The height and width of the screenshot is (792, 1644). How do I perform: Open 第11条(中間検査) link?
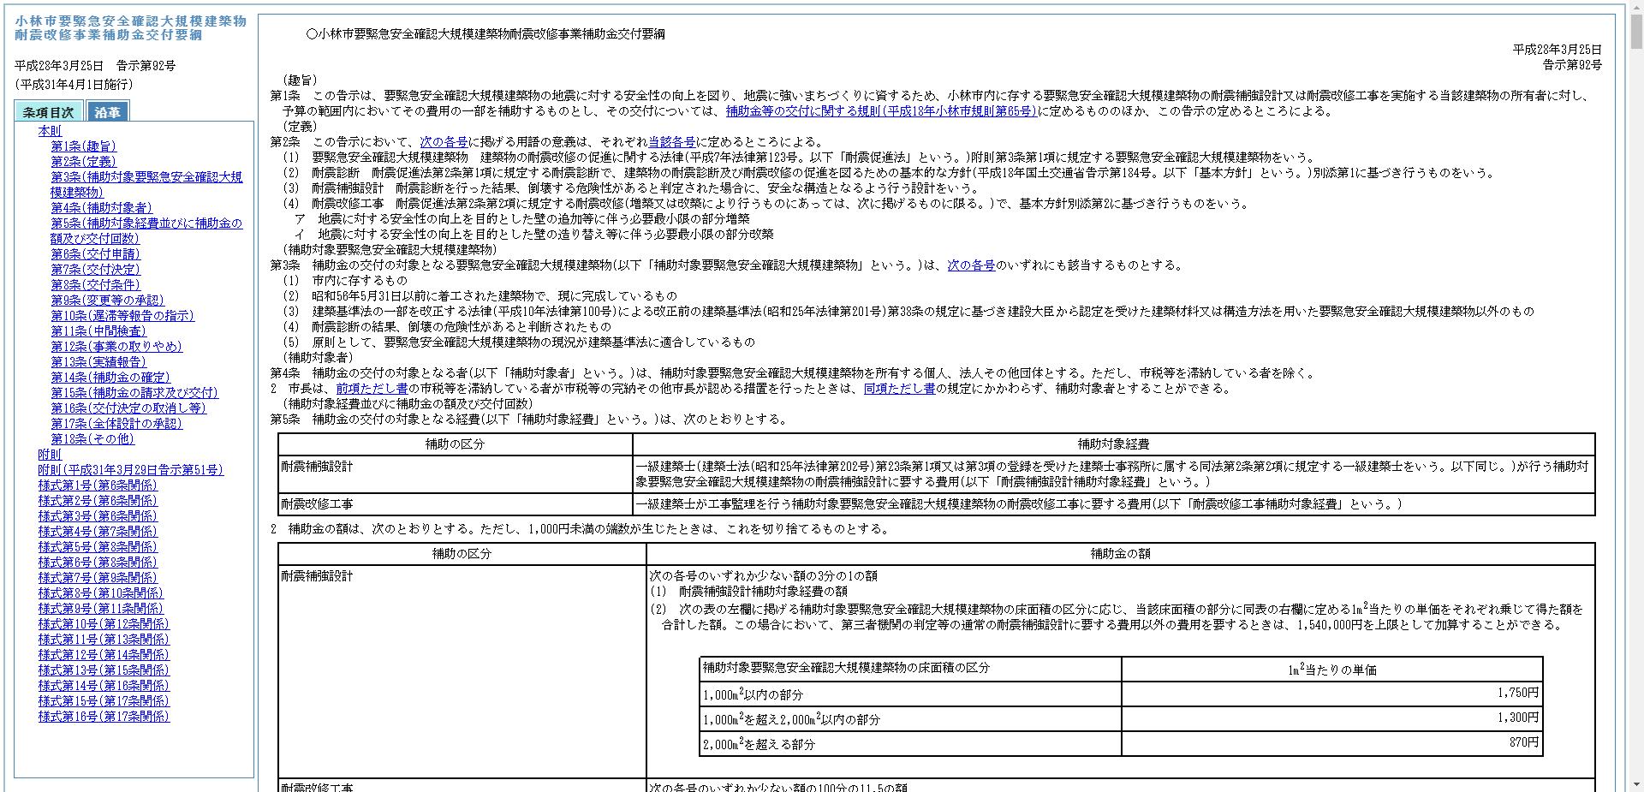(98, 330)
